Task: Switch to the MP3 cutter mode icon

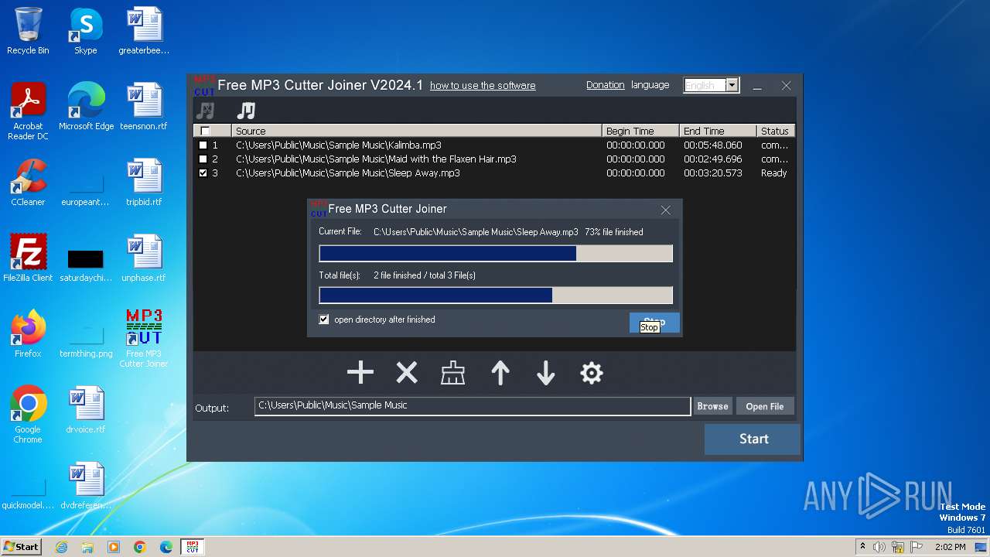Action: pos(205,111)
